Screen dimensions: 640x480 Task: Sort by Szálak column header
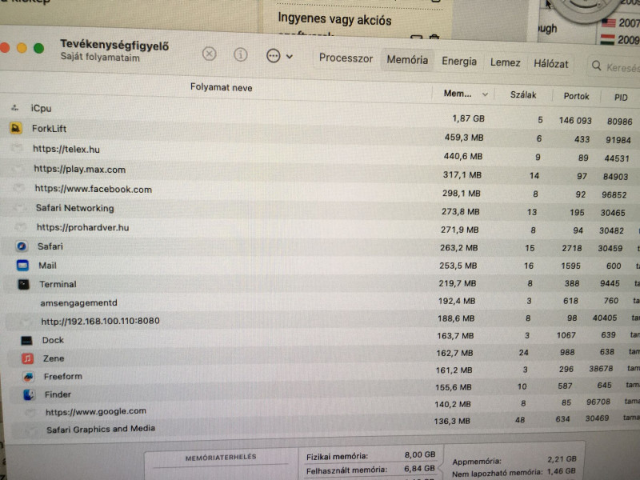[523, 94]
